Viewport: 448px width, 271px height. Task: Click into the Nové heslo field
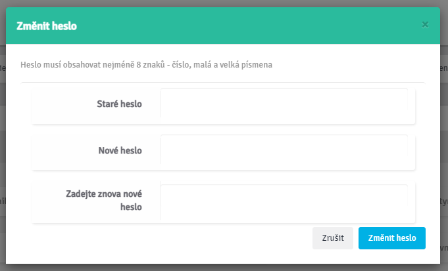pyautogui.click(x=284, y=150)
